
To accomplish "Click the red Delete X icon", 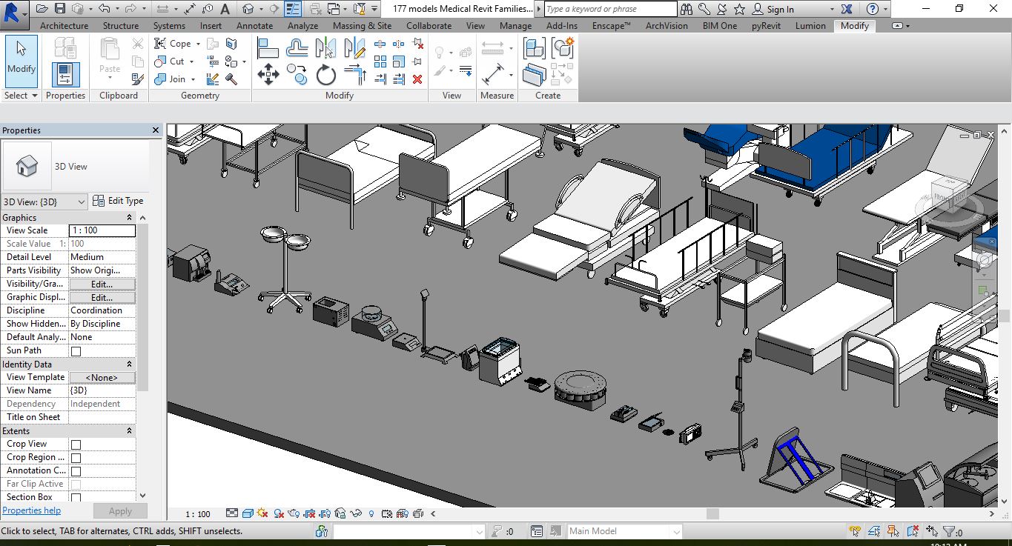I will click(417, 79).
